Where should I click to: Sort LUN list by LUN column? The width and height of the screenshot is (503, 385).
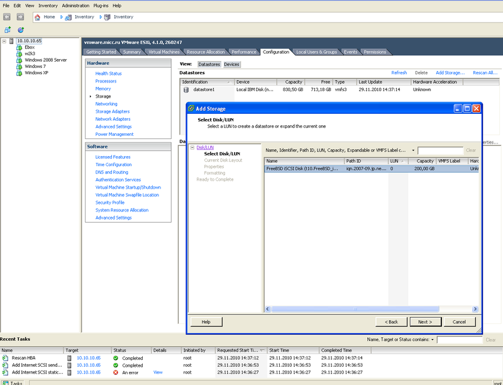tap(398, 161)
